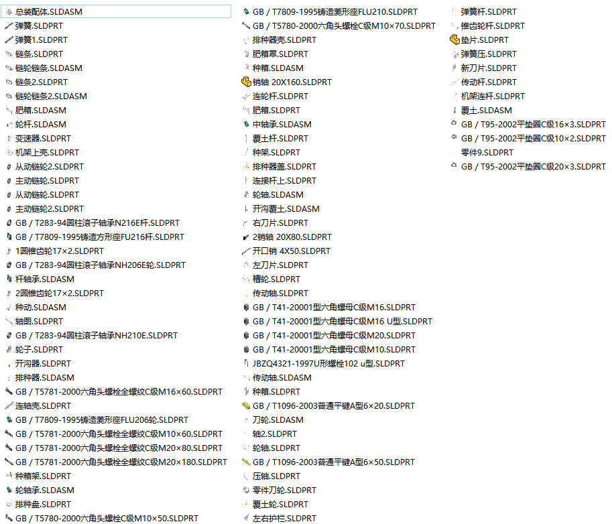Click the spring icon next to 弹簧.SLDPRT
Screen dimensions: 612x524
pyautogui.click(x=9, y=26)
